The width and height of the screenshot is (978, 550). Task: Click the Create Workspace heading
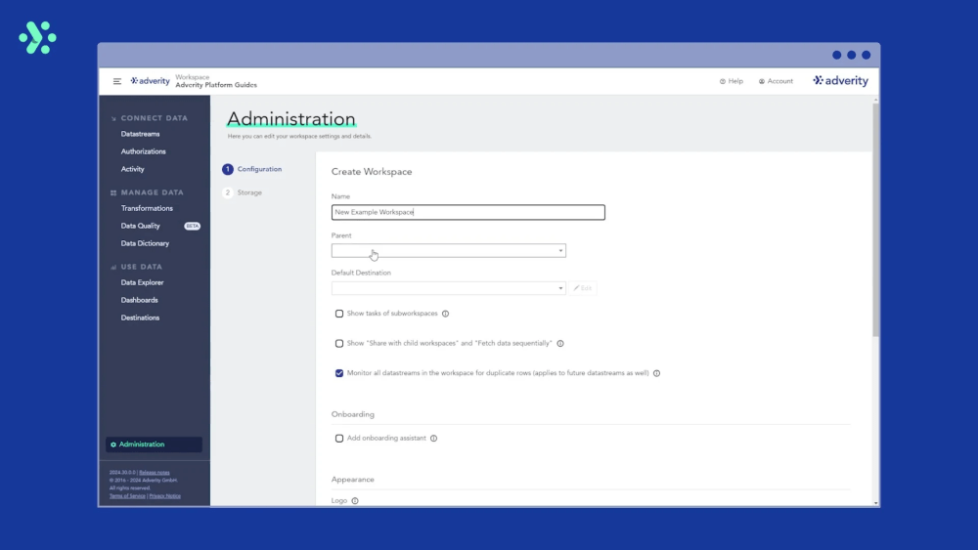(x=371, y=171)
